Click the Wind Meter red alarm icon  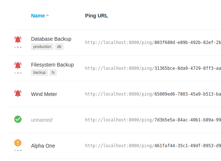(18, 93)
